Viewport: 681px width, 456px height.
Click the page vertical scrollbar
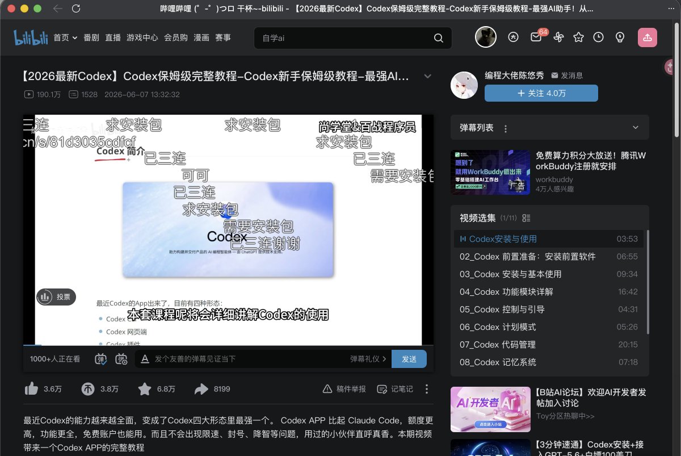tap(676, 80)
